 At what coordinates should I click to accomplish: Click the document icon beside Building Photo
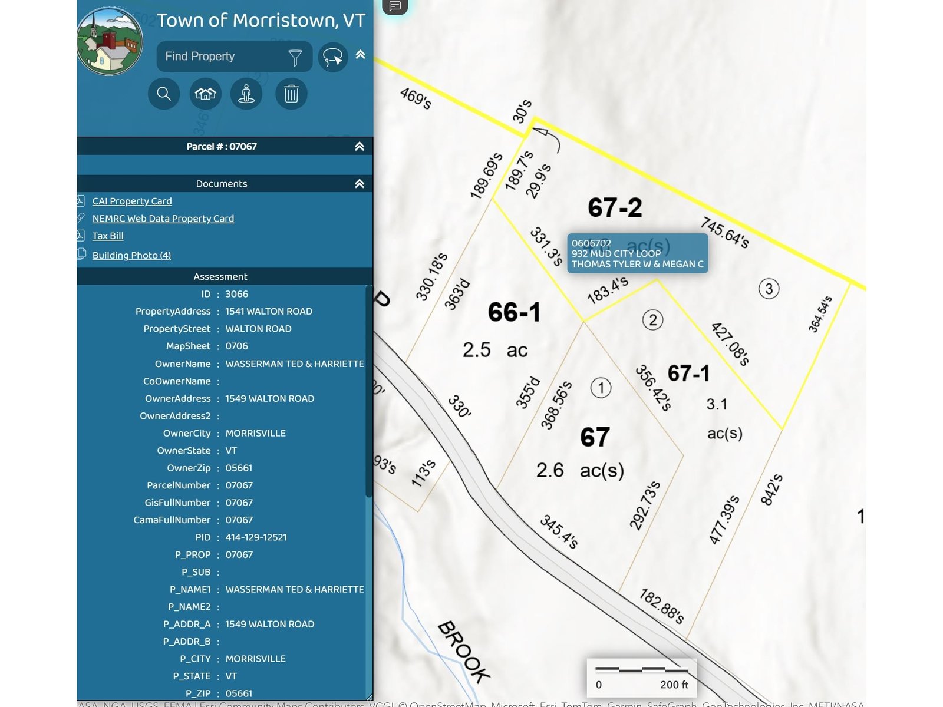[81, 253]
